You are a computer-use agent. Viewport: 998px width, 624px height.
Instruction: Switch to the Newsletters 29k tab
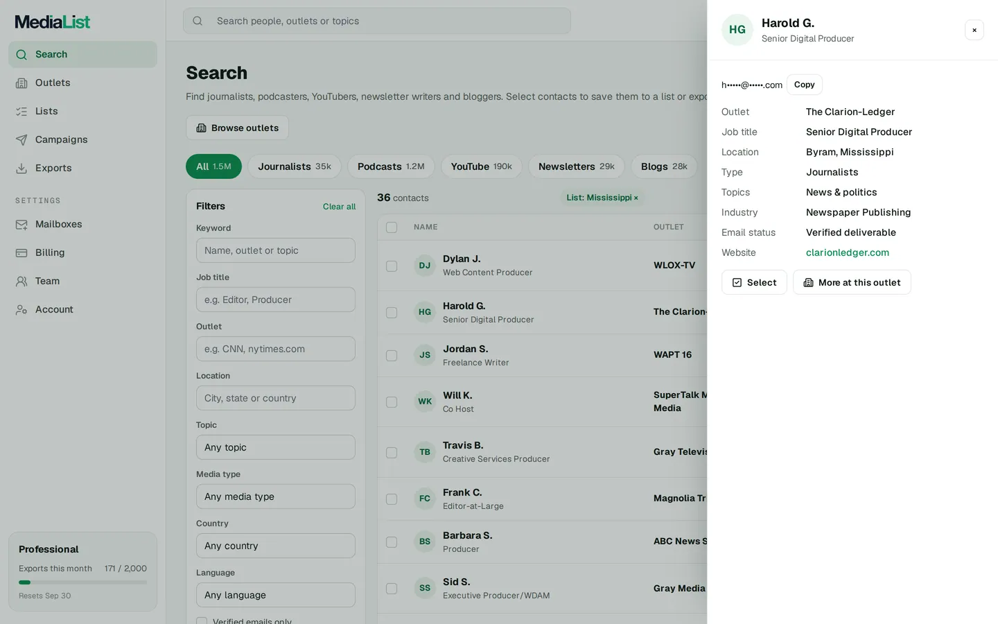click(x=577, y=166)
